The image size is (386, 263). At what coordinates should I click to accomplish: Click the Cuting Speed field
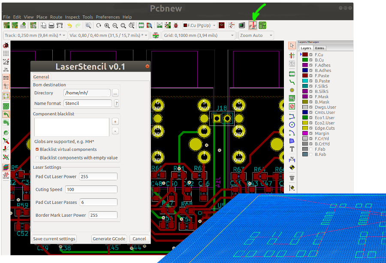(91, 189)
